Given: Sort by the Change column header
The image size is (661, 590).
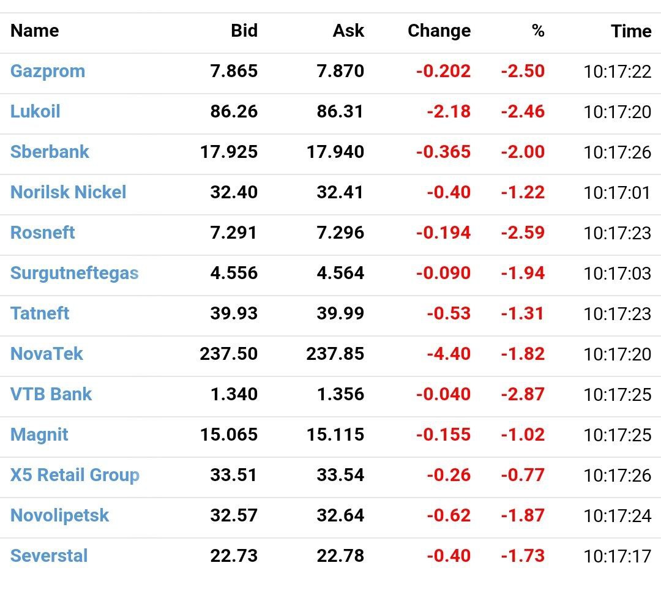Looking at the screenshot, I should (x=439, y=31).
